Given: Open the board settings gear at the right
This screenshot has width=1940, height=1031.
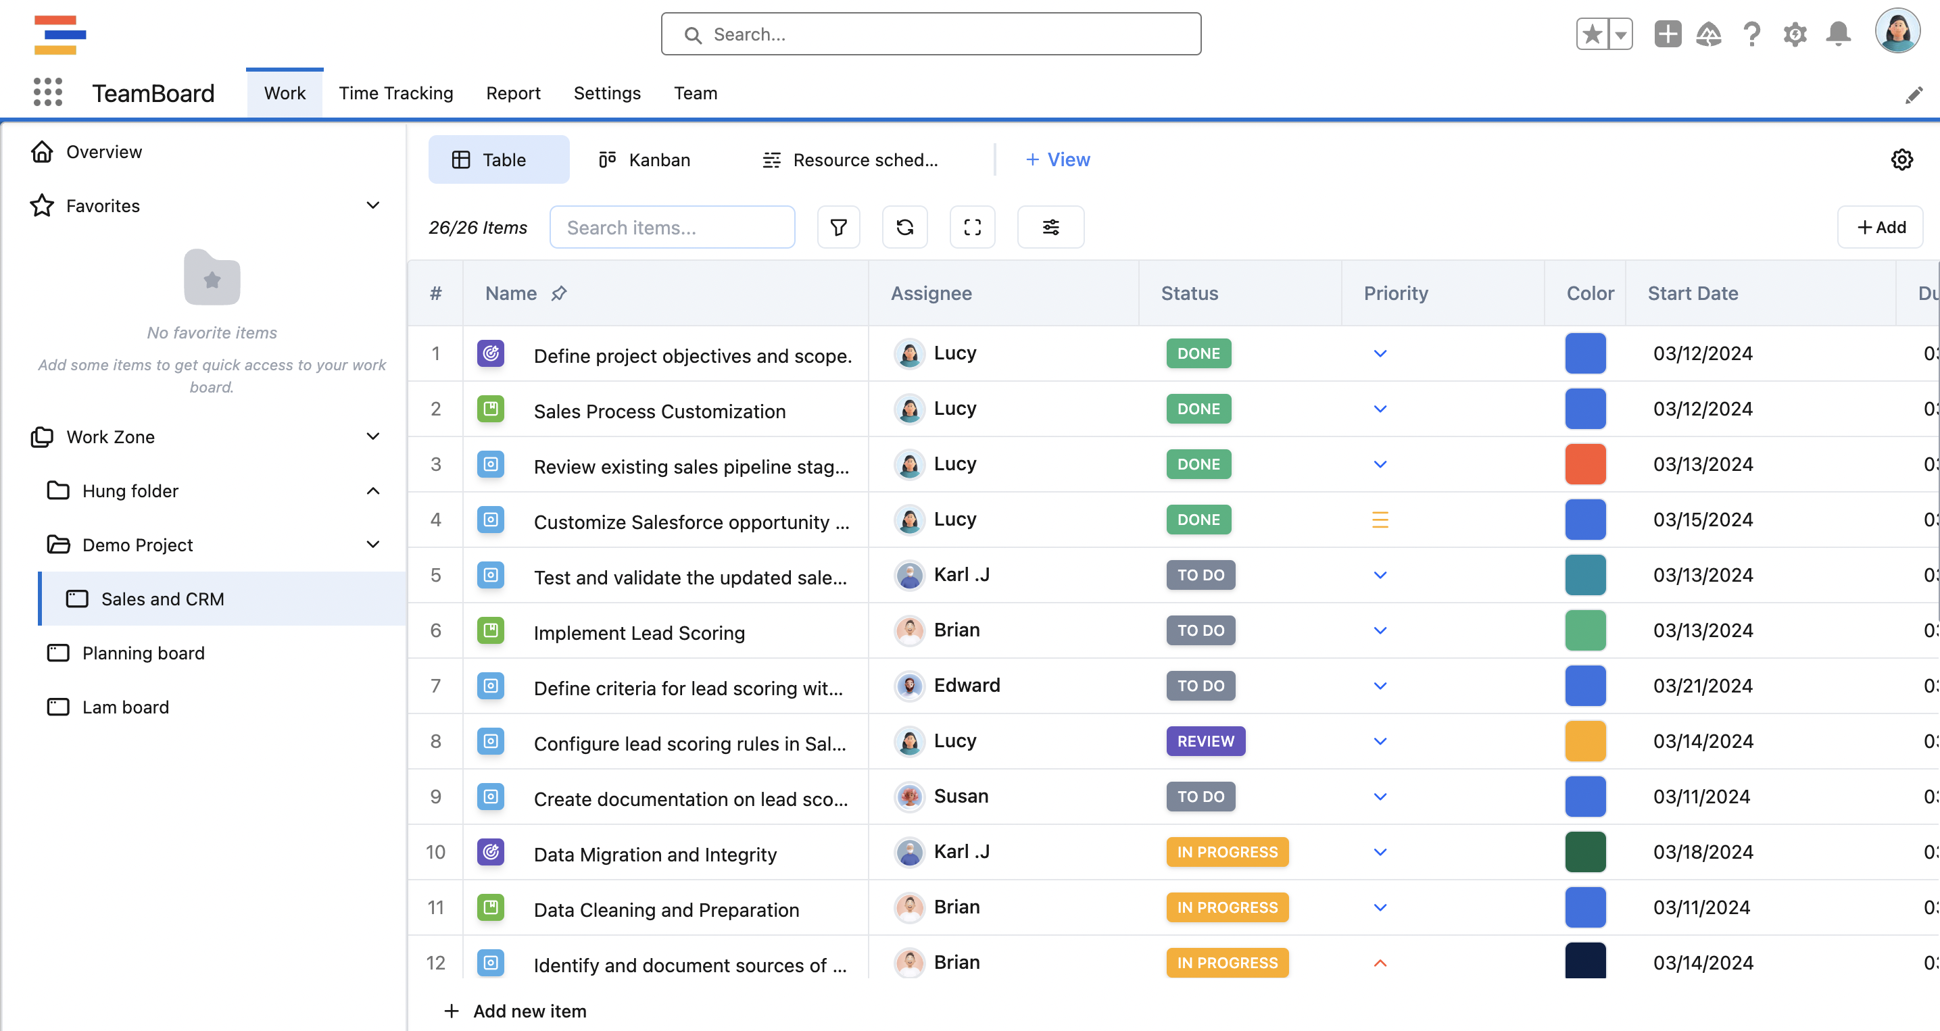Looking at the screenshot, I should tap(1901, 159).
